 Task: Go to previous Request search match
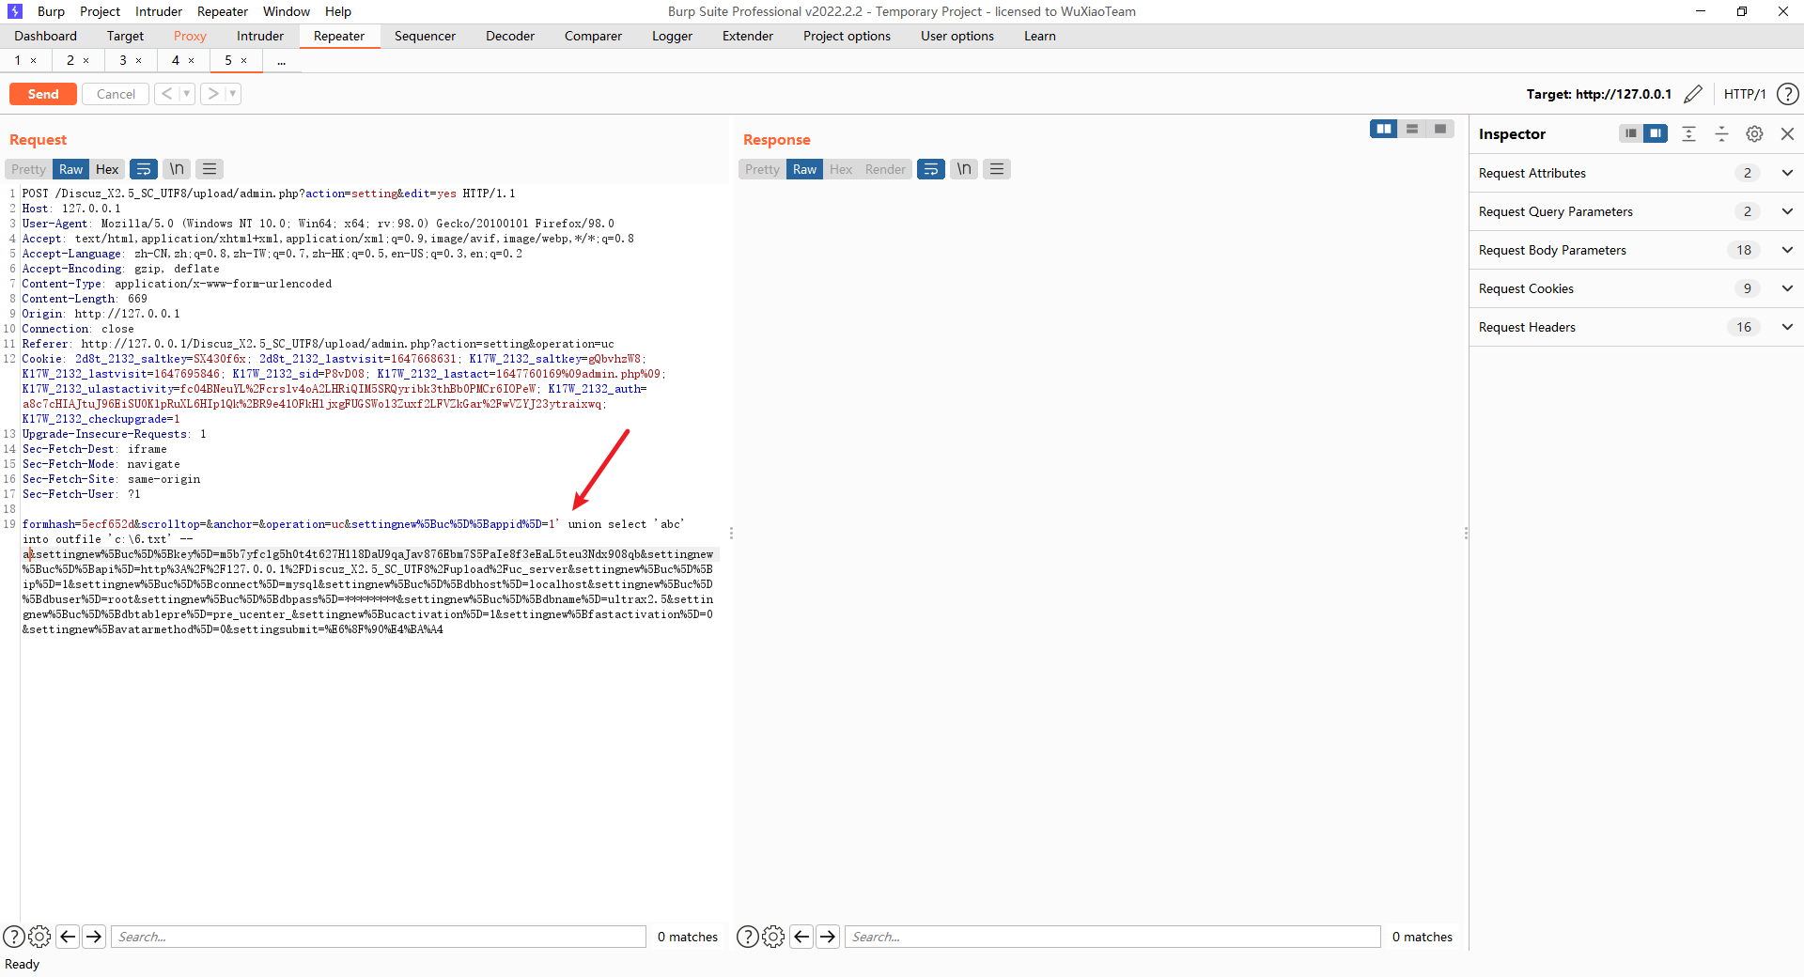pos(68,937)
